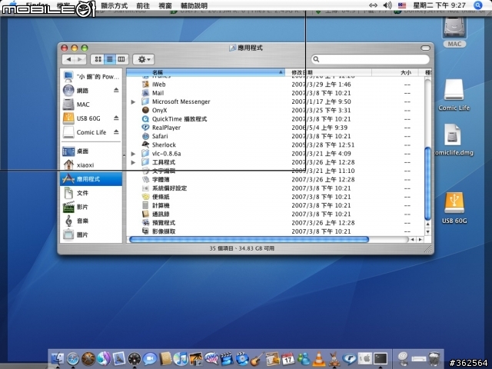This screenshot has height=369, width=492.
Task: Expand 工具程式 folder
Action: [133, 162]
